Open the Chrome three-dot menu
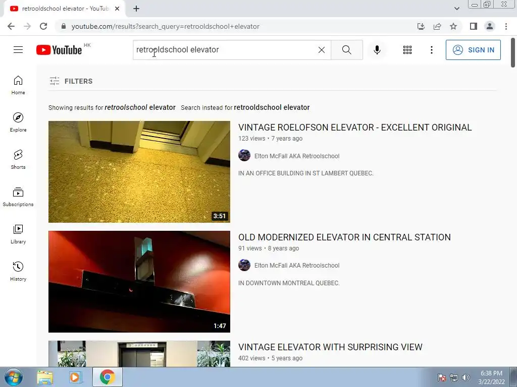 (x=506, y=26)
